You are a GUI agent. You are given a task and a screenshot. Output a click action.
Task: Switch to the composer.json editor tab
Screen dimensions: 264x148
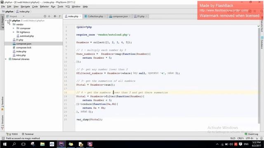[120, 16]
